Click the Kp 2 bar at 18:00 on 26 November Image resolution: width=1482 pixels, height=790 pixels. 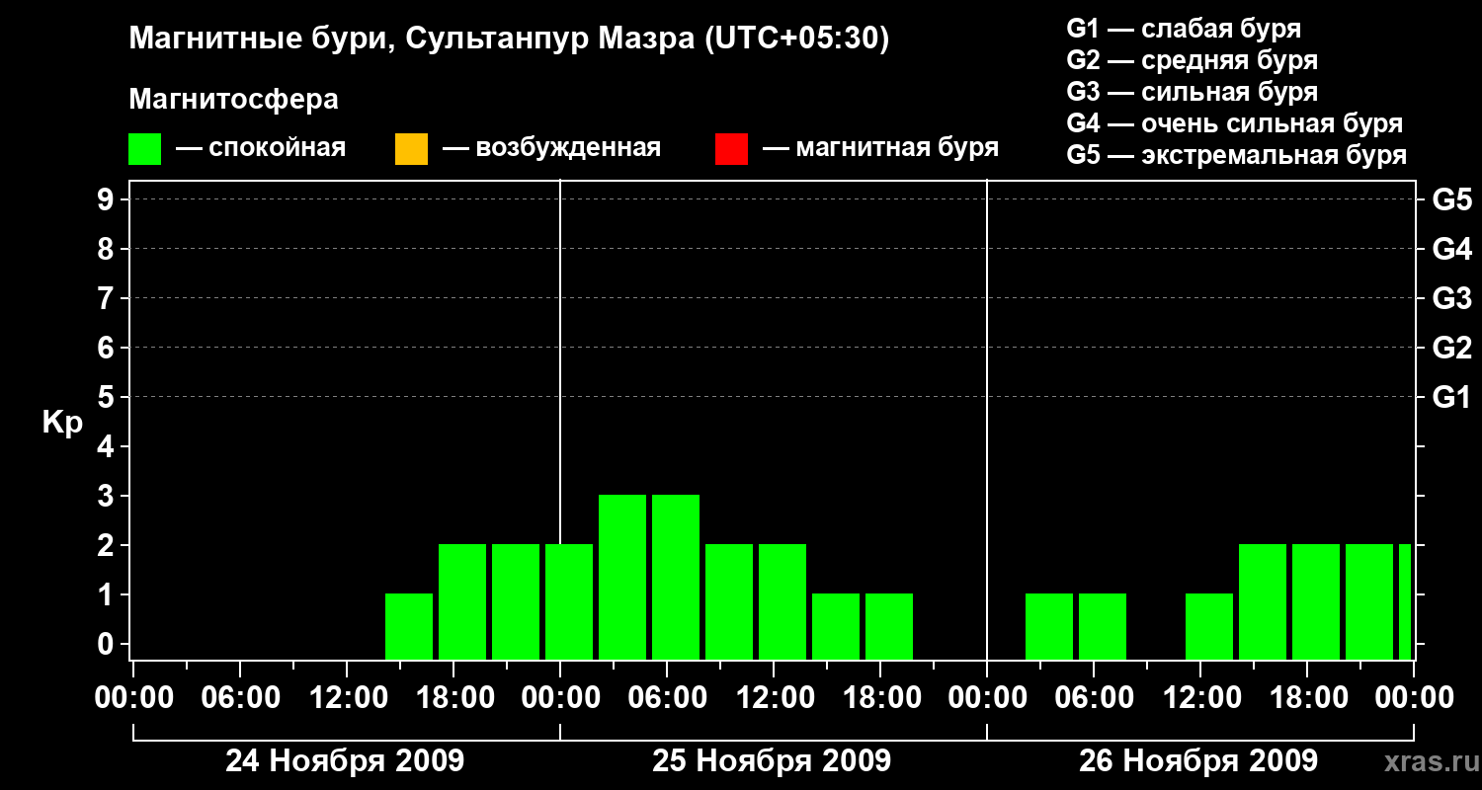point(1316,601)
